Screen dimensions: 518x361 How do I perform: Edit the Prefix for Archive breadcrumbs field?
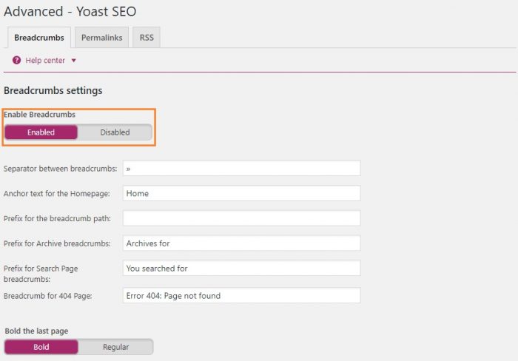241,243
